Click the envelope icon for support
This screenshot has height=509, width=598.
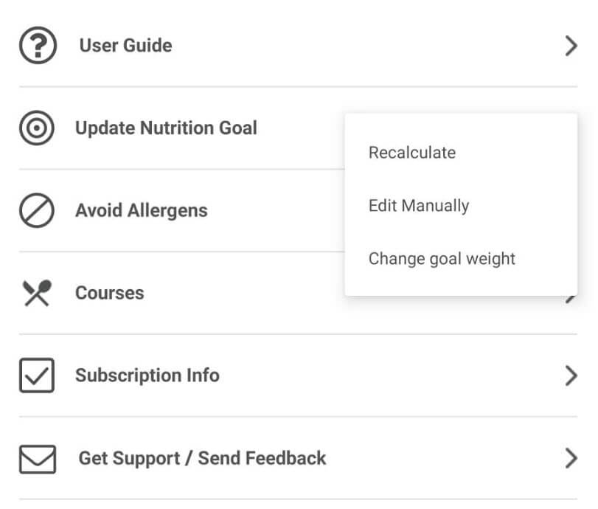coord(36,459)
